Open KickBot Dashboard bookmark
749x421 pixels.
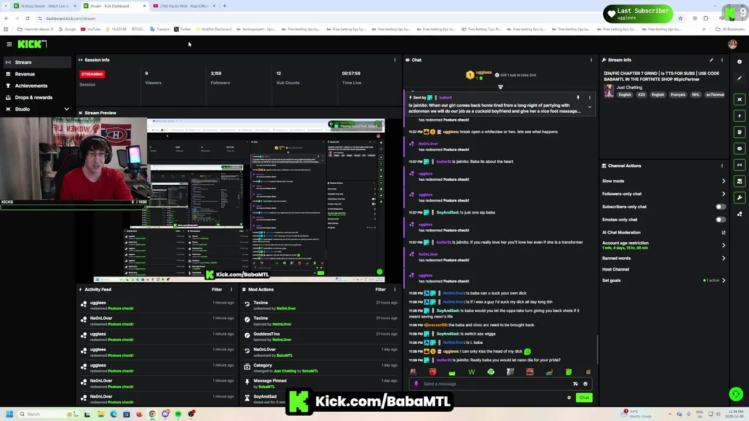point(214,29)
